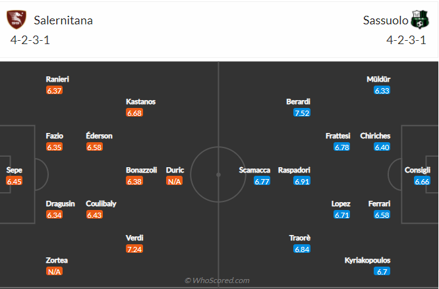Click Kyriakopoulos's 6.7 rating badge

(x=382, y=271)
